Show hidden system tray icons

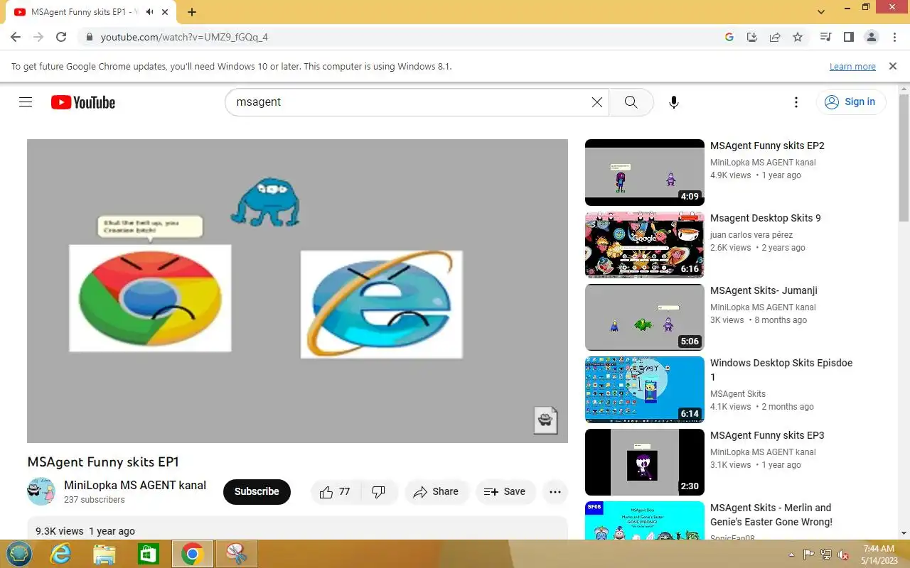[791, 555]
